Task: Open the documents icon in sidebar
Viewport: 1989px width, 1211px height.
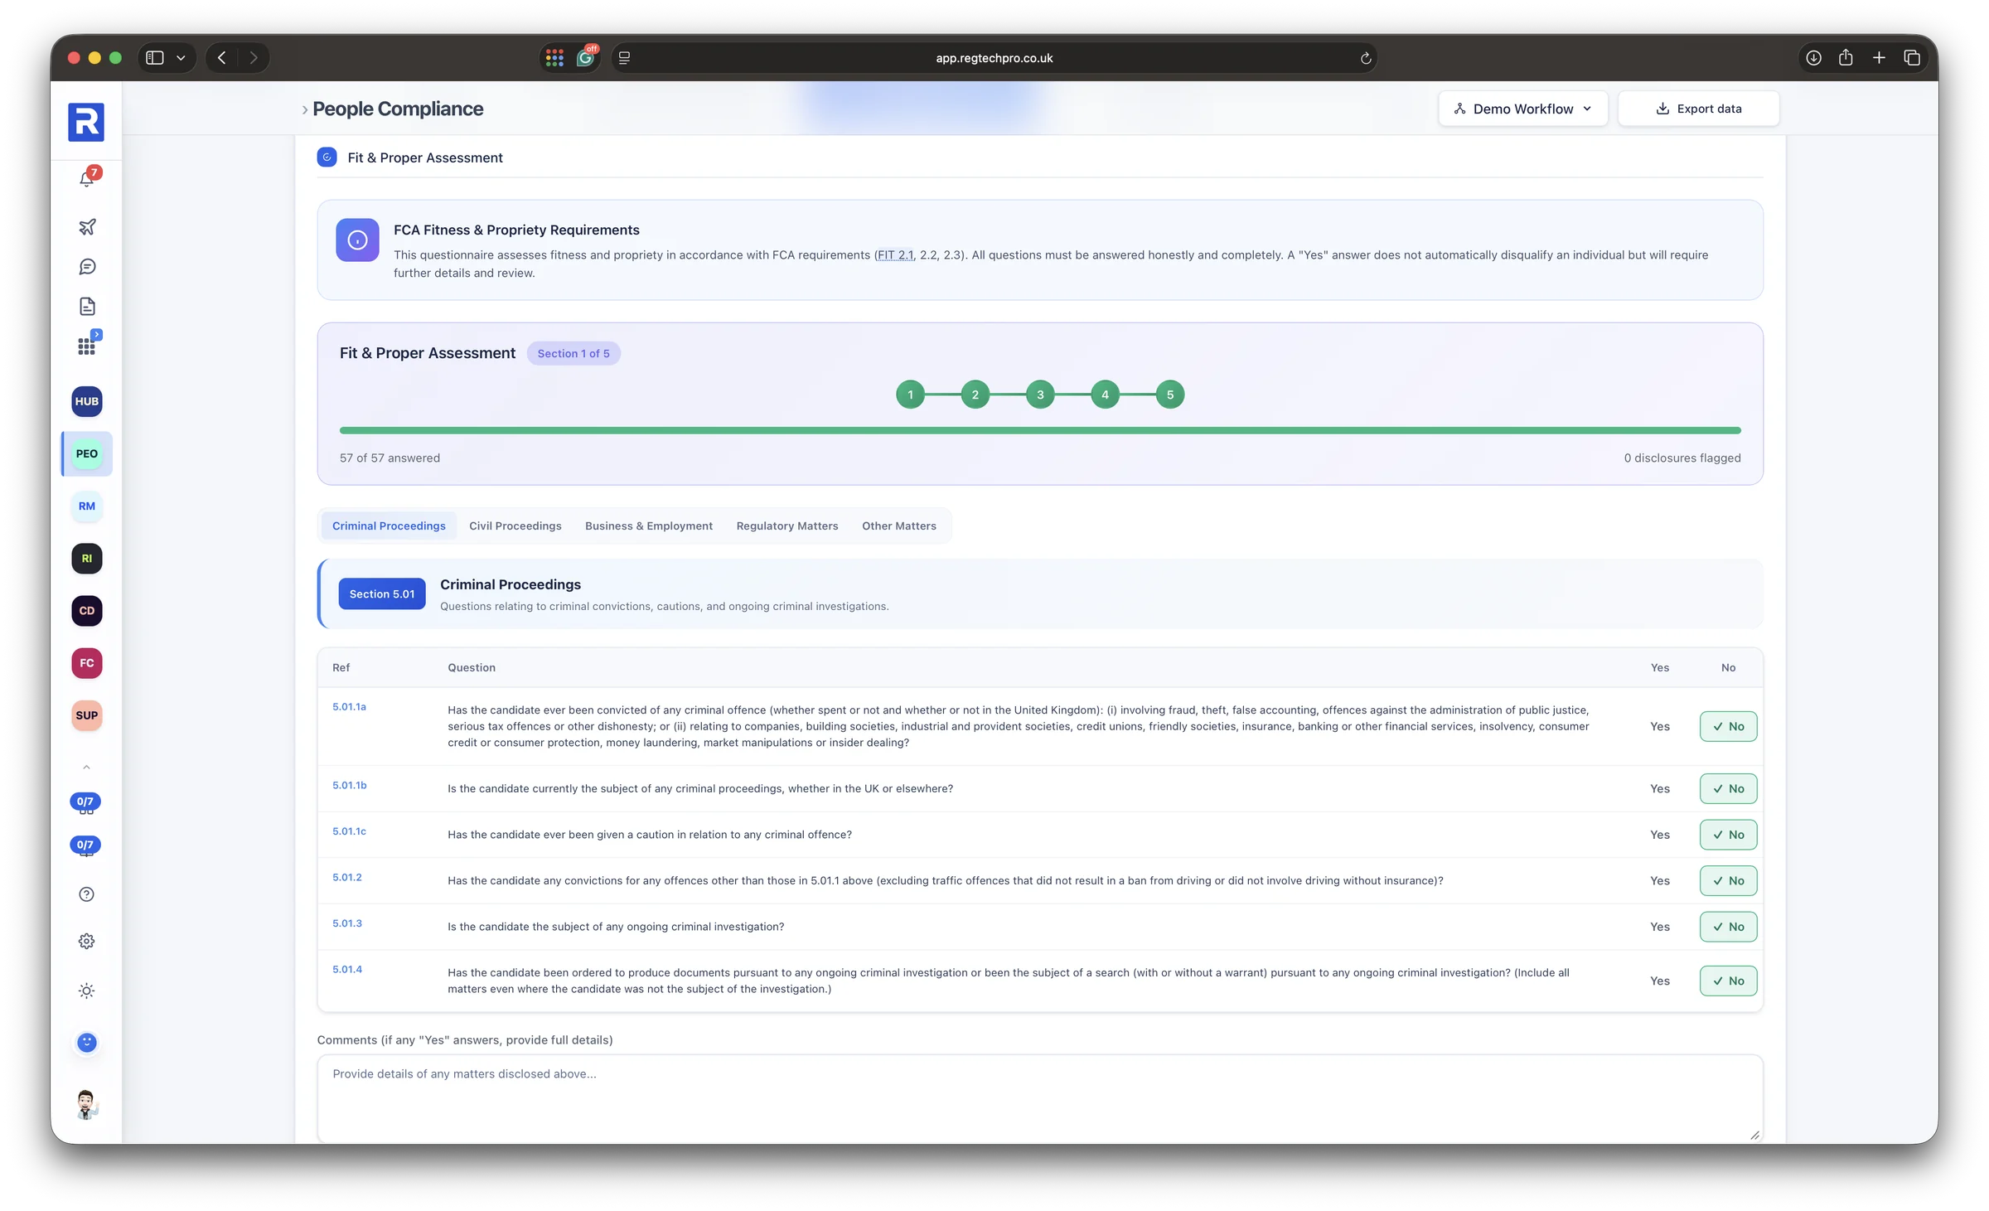Action: pos(87,306)
